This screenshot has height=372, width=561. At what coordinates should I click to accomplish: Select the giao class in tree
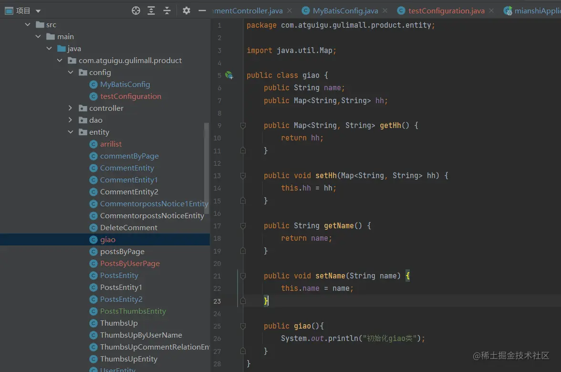[x=108, y=240]
